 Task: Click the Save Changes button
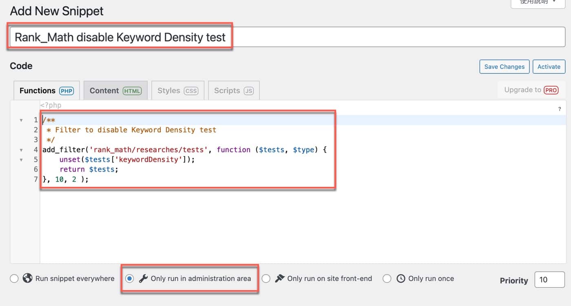505,67
